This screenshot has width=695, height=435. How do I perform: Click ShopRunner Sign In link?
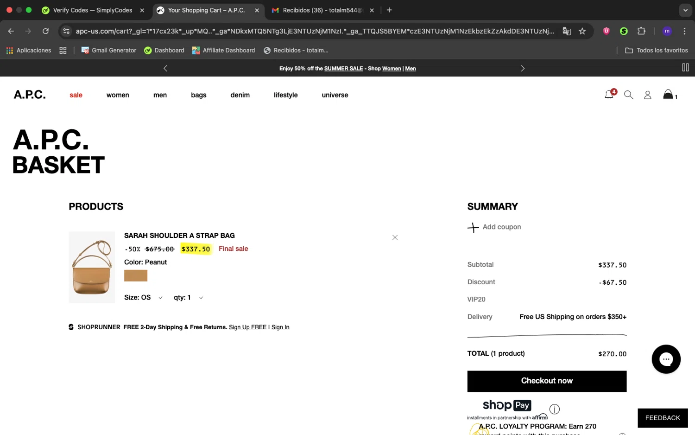click(x=280, y=327)
